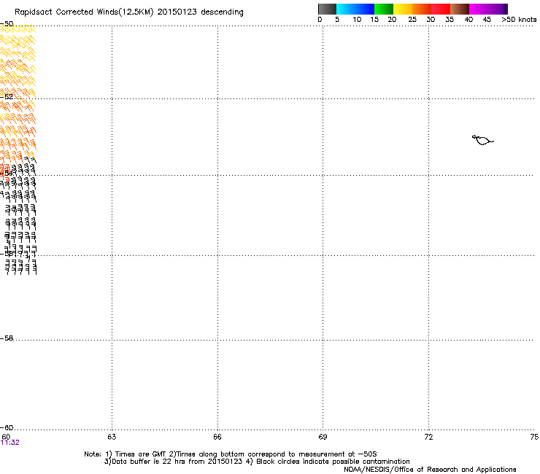Click longitude label 72 on bottom axis
540x474 pixels.
[428, 437]
